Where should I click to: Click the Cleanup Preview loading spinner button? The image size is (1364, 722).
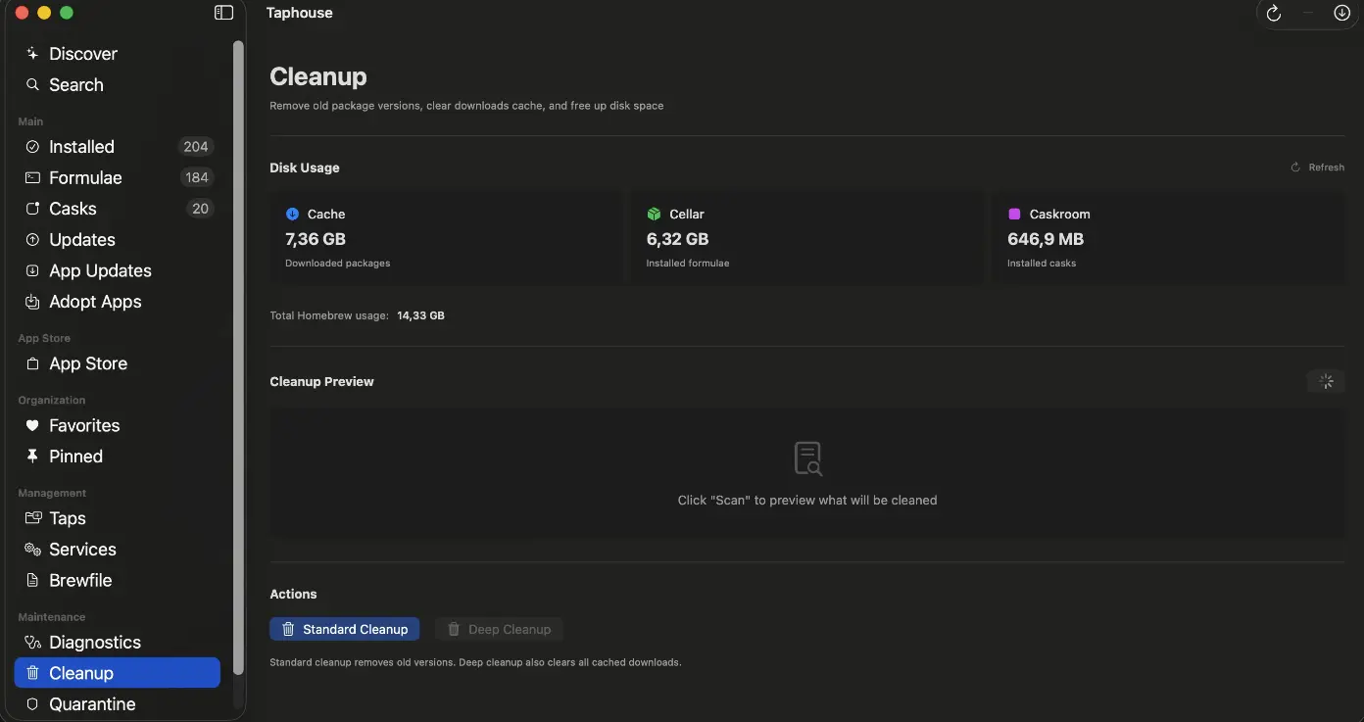tap(1326, 381)
